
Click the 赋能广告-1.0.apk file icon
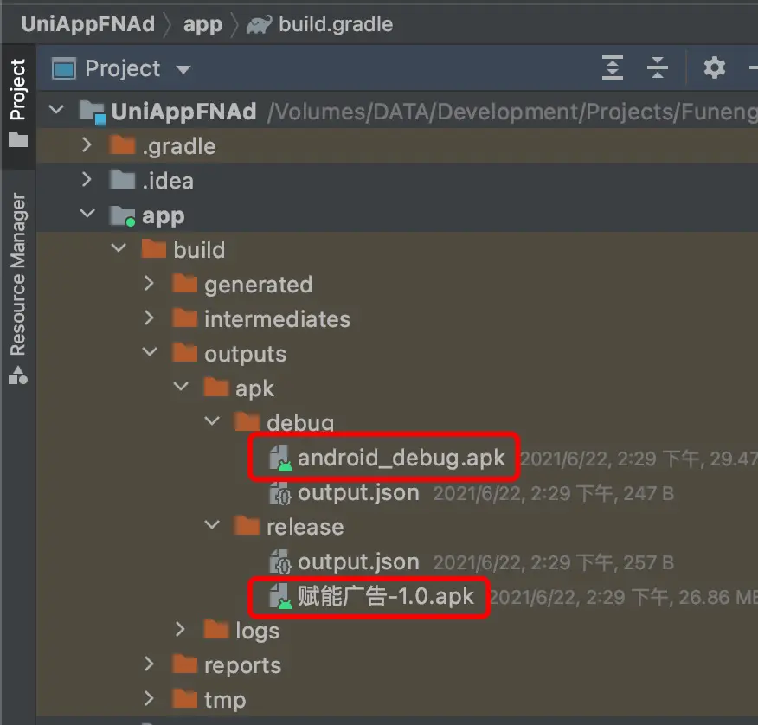tap(280, 597)
